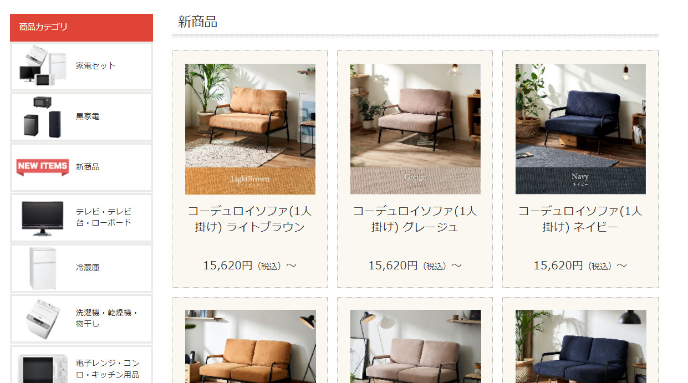Click the 家電セット appliance set icon

pos(43,66)
